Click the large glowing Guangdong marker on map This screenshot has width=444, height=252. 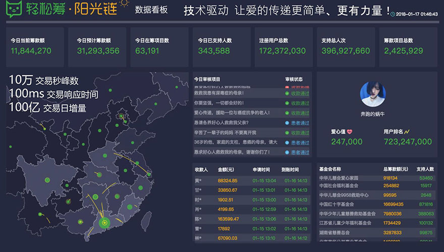104,223
